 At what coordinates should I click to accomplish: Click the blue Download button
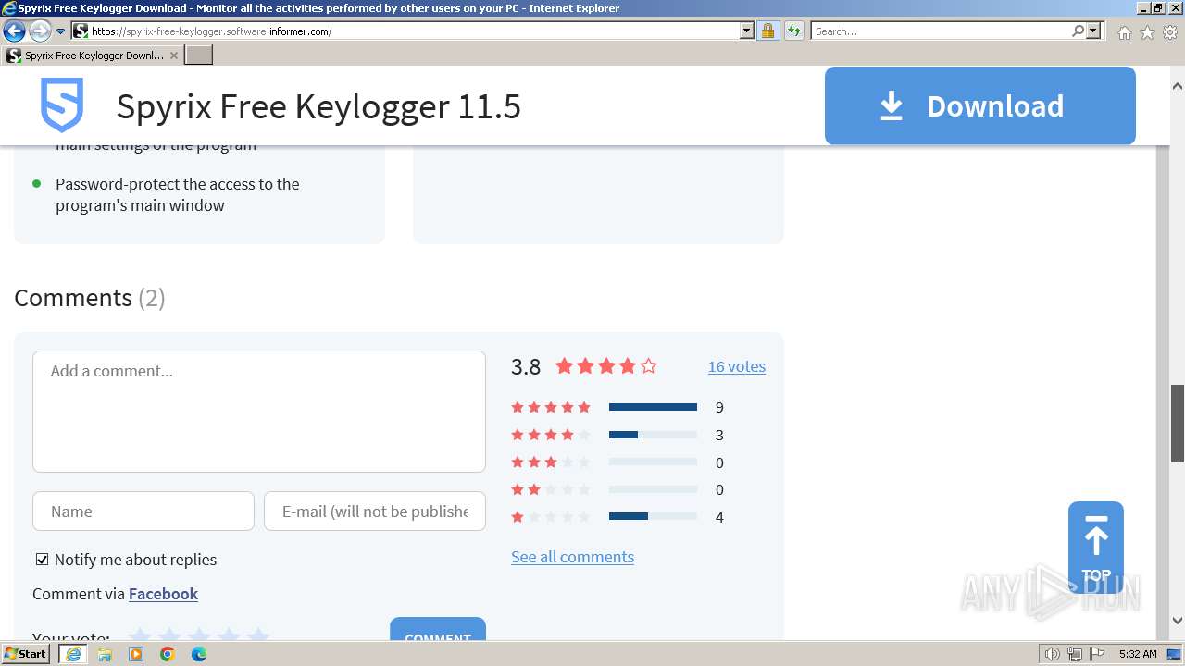pyautogui.click(x=980, y=105)
